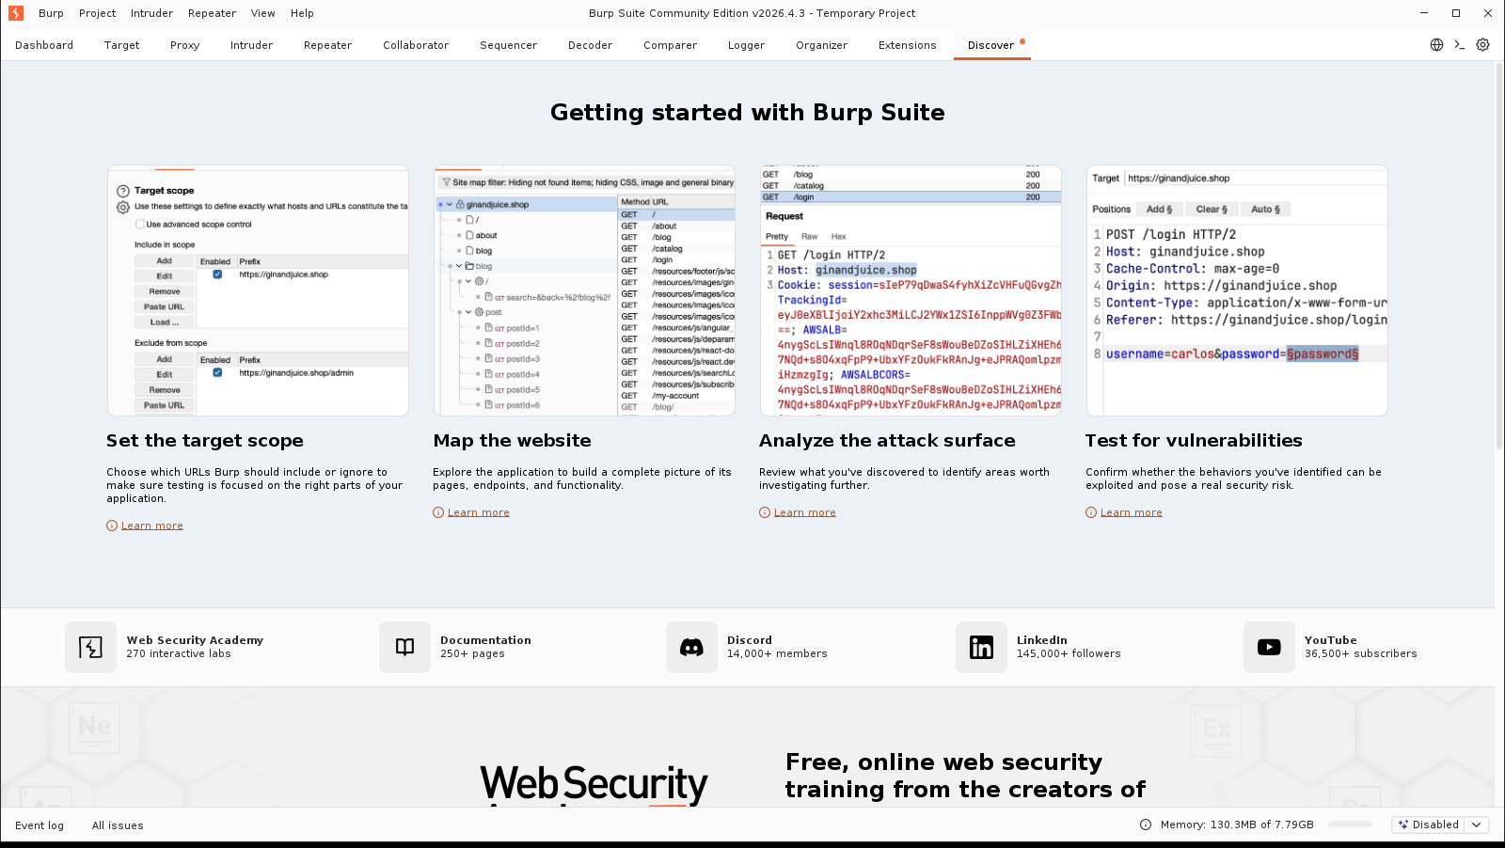Expand the dropdown arrow next to Disabled
Viewport: 1505px width, 848px height.
1477,824
